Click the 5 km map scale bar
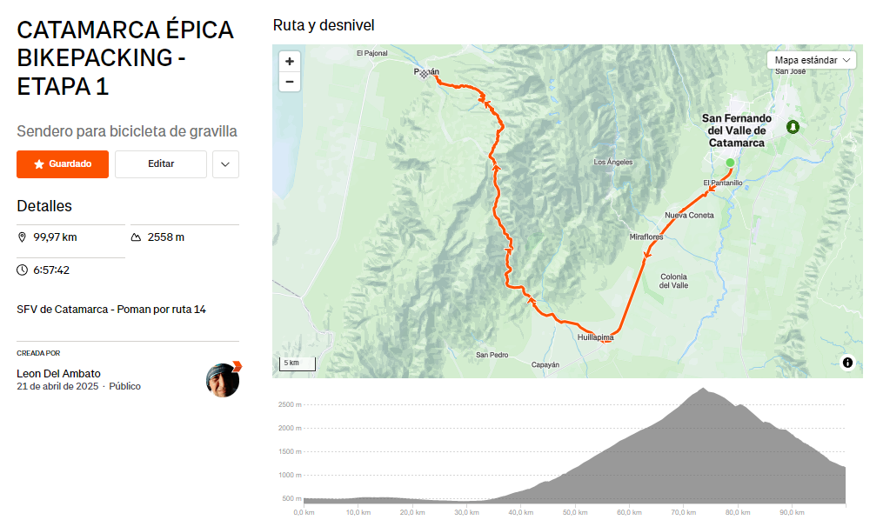This screenshot has height=520, width=883. pyautogui.click(x=298, y=363)
